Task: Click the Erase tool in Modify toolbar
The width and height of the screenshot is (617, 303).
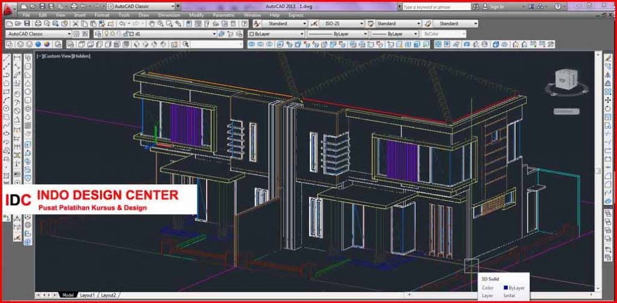Action: tap(609, 58)
